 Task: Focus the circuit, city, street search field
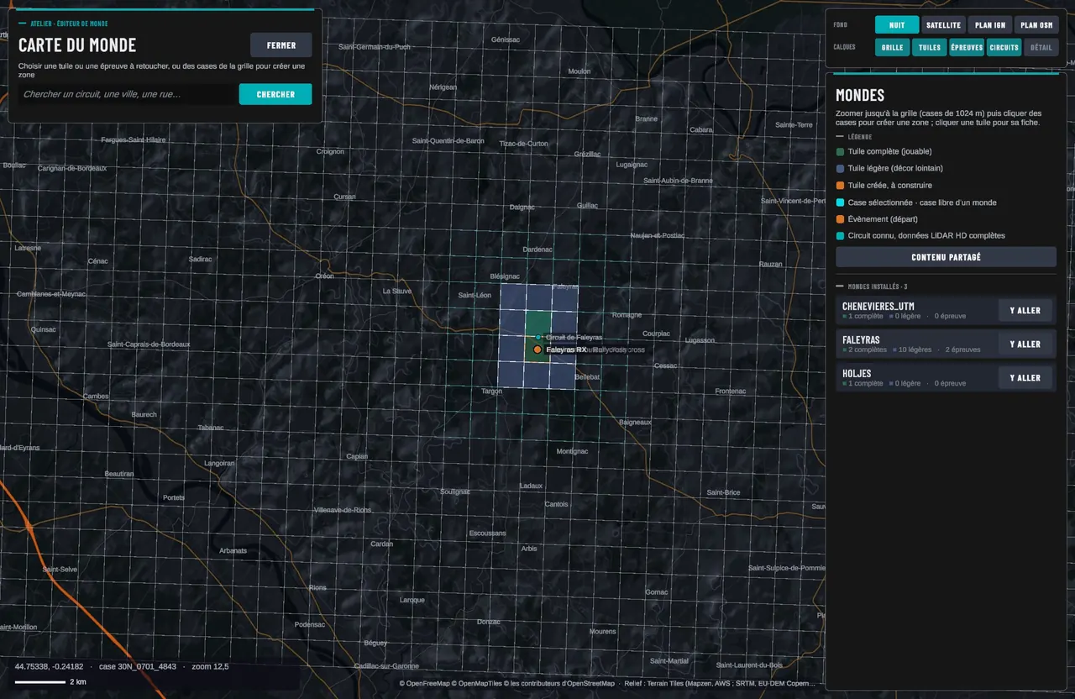pos(128,94)
